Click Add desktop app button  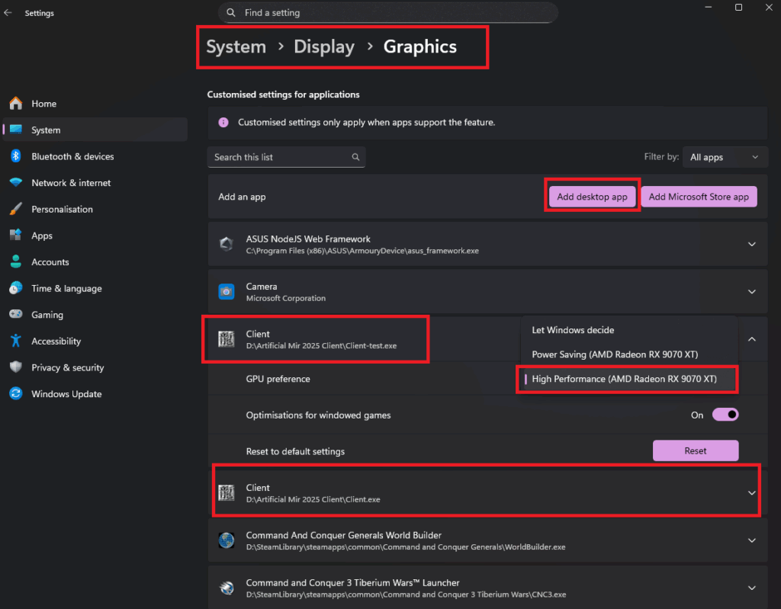[x=592, y=197]
